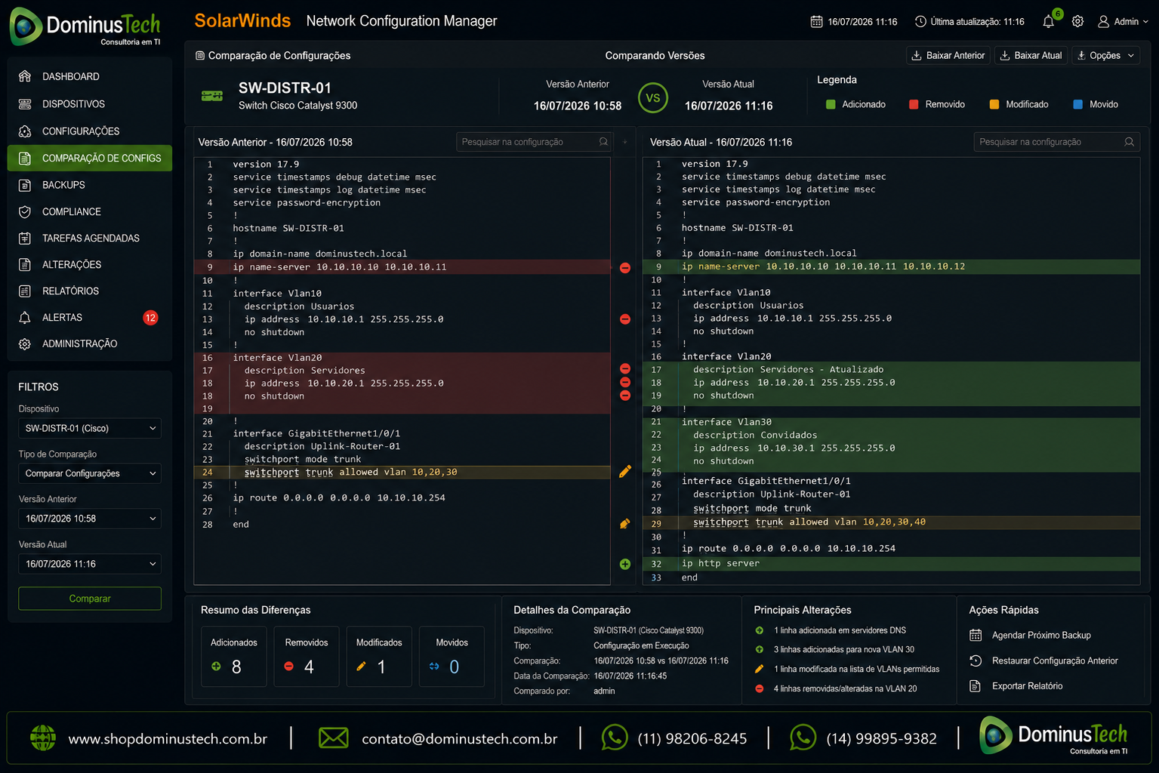The height and width of the screenshot is (773, 1159).
Task: Click the removed marker beside Vlan10 ip address line
Action: click(625, 319)
